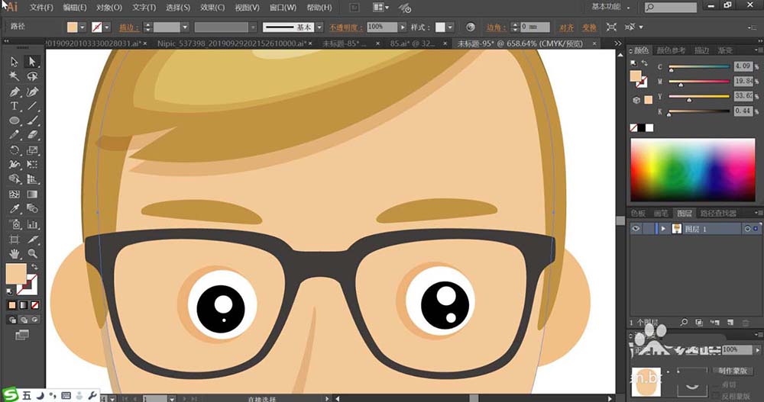Select the Ellipse tool
764x402 pixels.
[14, 121]
